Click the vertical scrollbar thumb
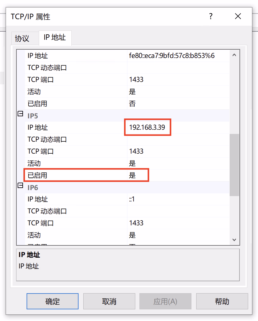The width and height of the screenshot is (258, 321). tap(234, 164)
